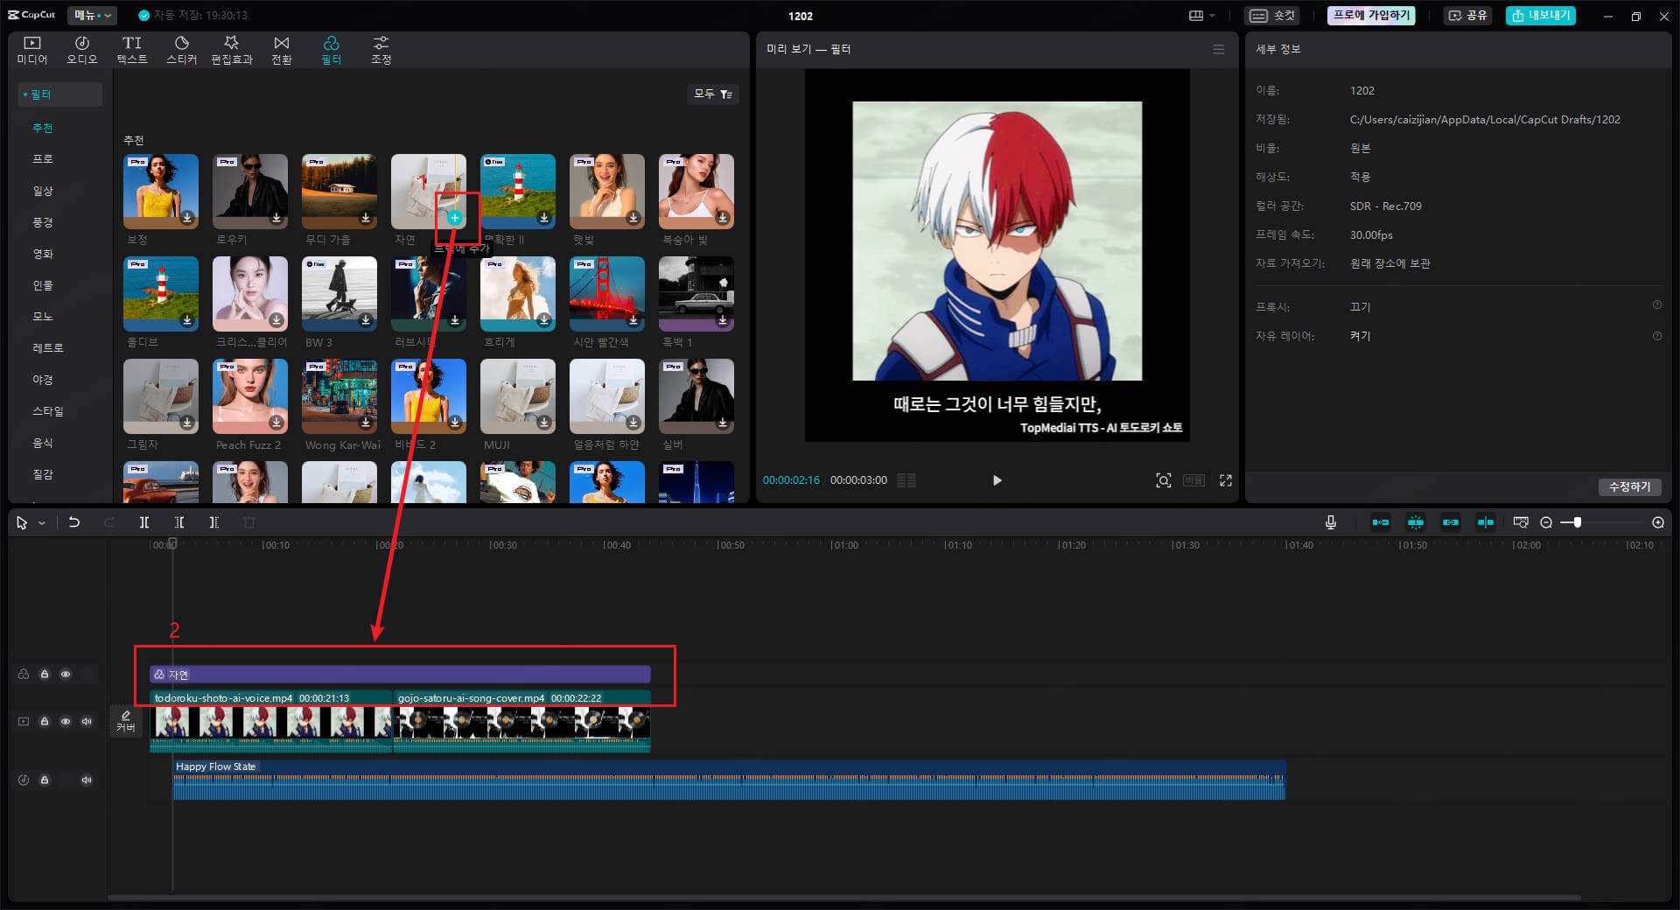Switch to the 스티커 tab
The height and width of the screenshot is (910, 1680).
(x=182, y=51)
